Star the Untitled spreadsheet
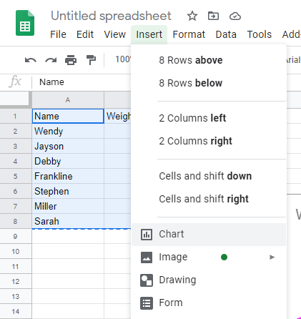Viewport: 301px width, 319px height. 192,16
